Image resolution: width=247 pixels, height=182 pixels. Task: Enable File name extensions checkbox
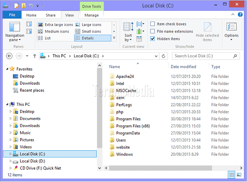(x=153, y=31)
